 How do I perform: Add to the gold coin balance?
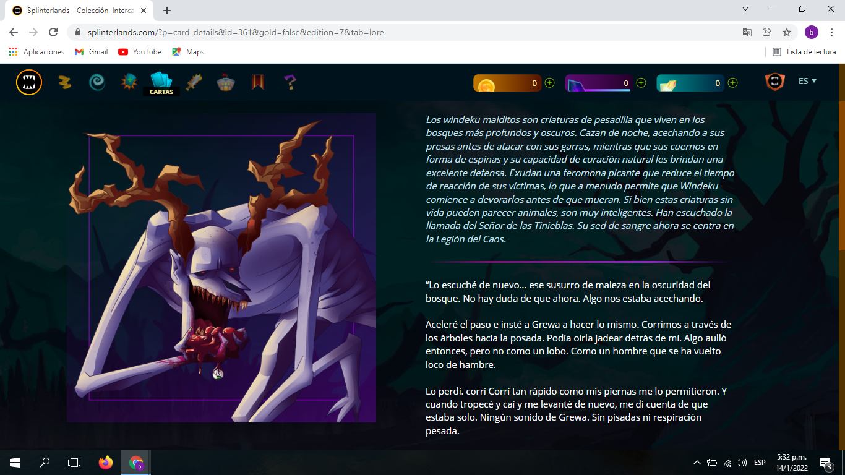coord(550,83)
